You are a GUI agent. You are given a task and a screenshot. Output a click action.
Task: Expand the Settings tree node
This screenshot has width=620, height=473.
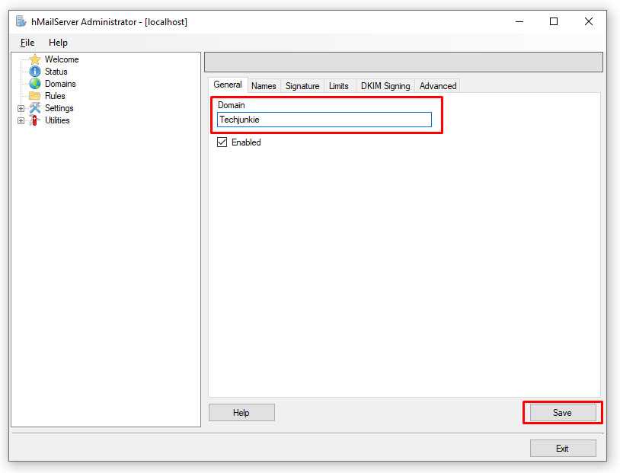click(21, 108)
